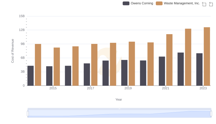
Task: Click the 2017 x-axis label
Action: (x=90, y=88)
